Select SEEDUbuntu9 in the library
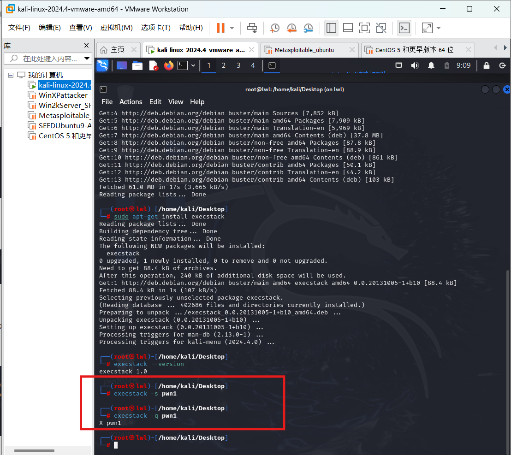 point(59,126)
